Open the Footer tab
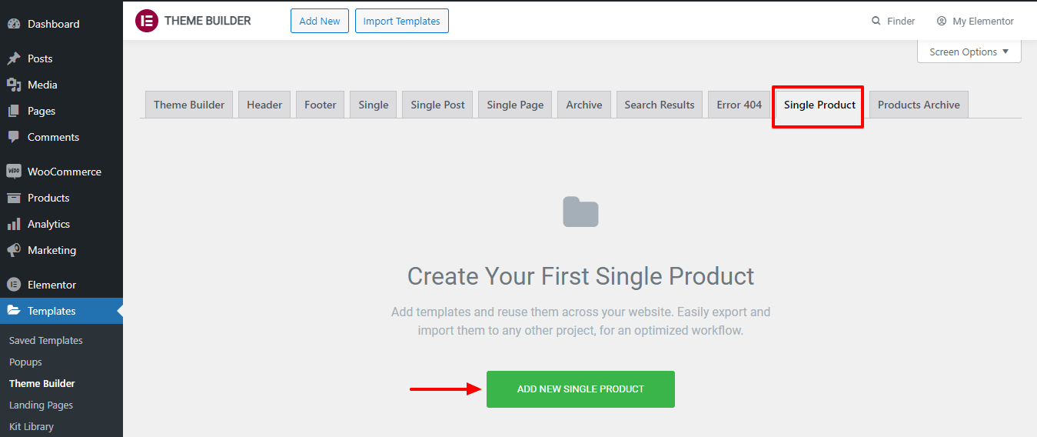Viewport: 1037px width, 437px height. point(321,105)
